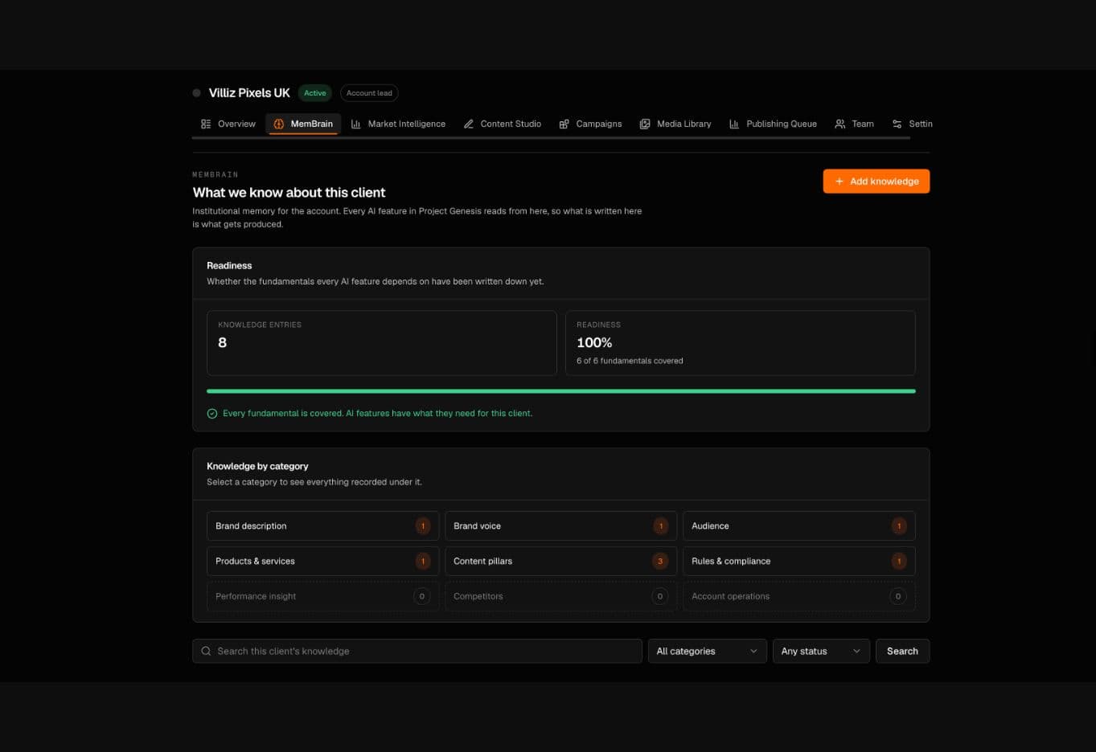This screenshot has width=1096, height=752.
Task: Click the magnifier icon in search field
Action: [x=207, y=651]
